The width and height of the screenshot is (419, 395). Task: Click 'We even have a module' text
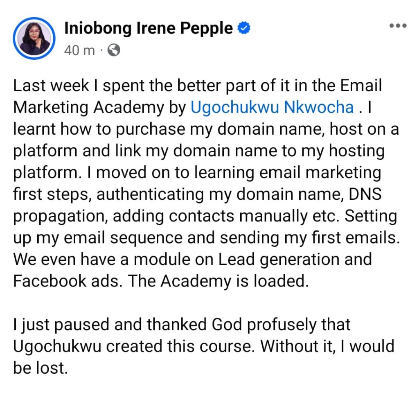[x=101, y=259]
